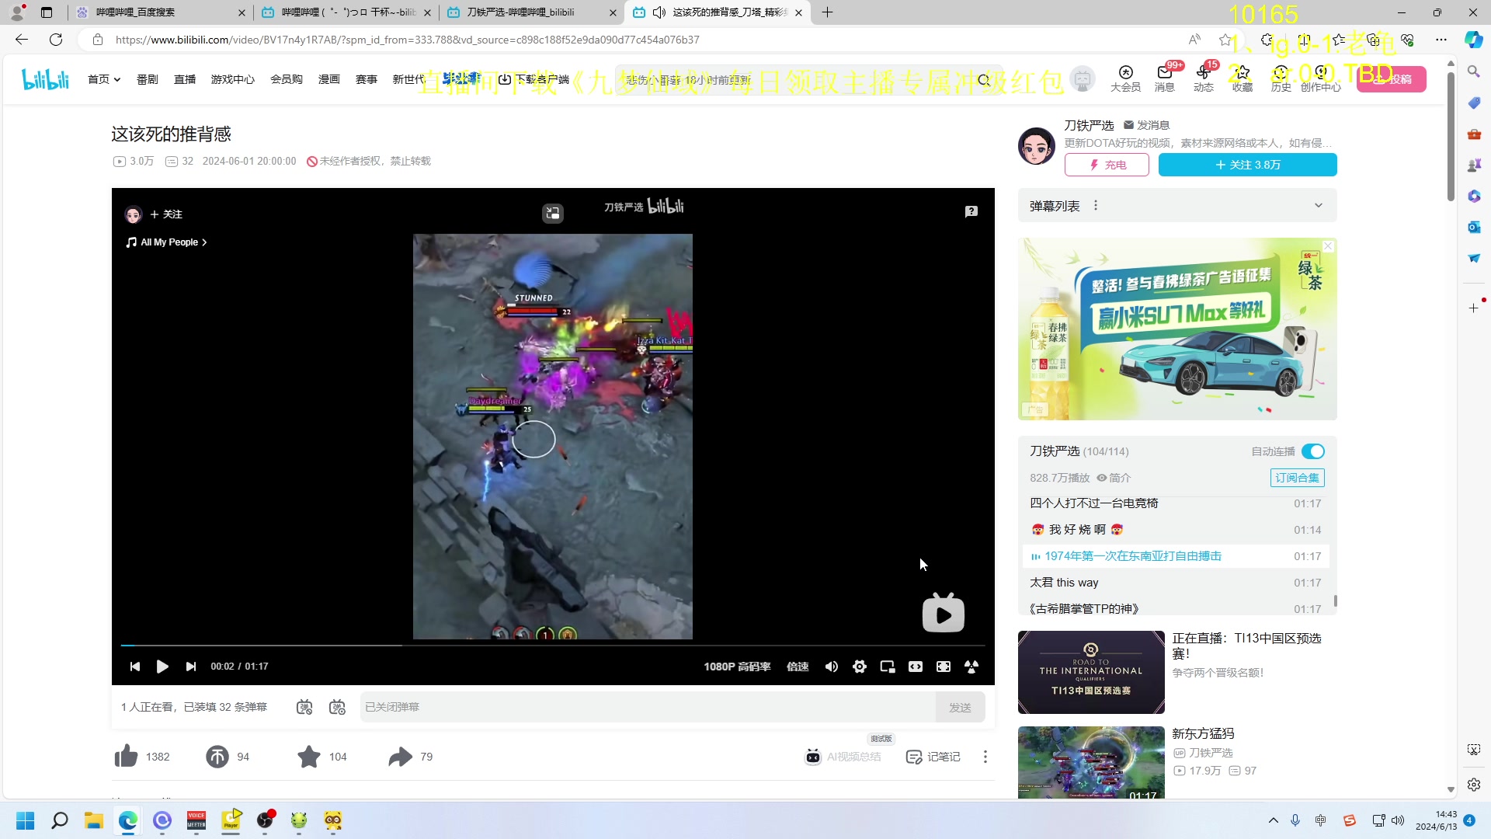Image resolution: width=1491 pixels, height=839 pixels.
Task: Click the 发消息 link next to 刀铁严选
Action: 1146,125
